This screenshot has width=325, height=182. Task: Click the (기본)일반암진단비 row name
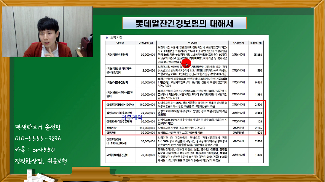coord(117,55)
